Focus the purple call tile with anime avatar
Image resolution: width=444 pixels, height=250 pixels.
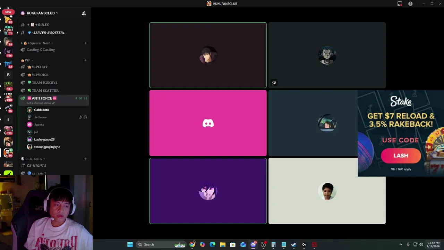coord(208,191)
